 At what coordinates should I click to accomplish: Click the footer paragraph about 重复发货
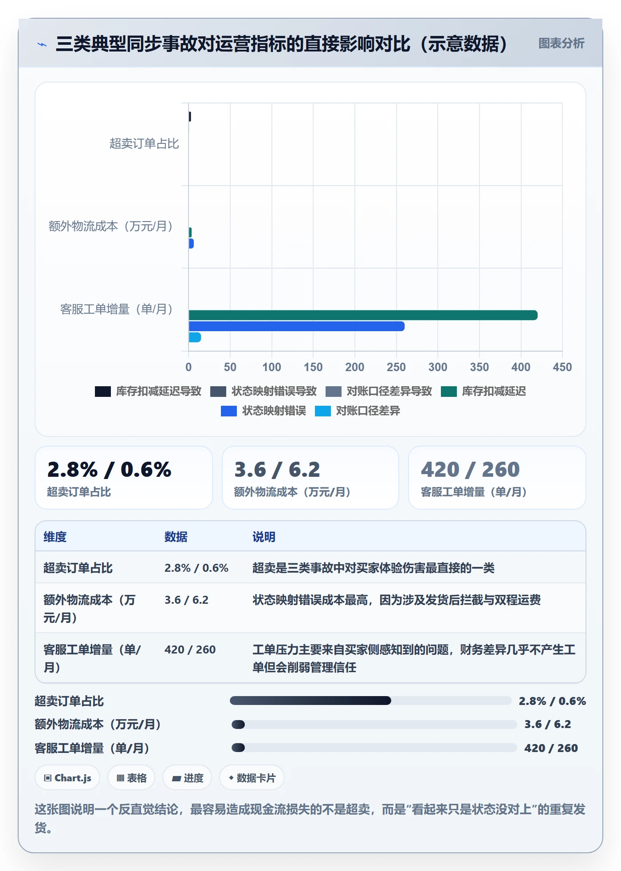click(310, 819)
